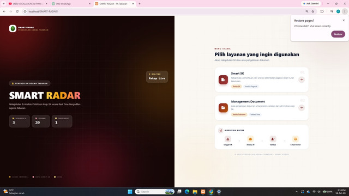The width and height of the screenshot is (349, 196).
Task: Click the Analisa AI workflow icon
Action: (250, 139)
